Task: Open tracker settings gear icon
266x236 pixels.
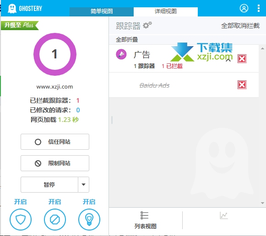Action: [x=147, y=26]
